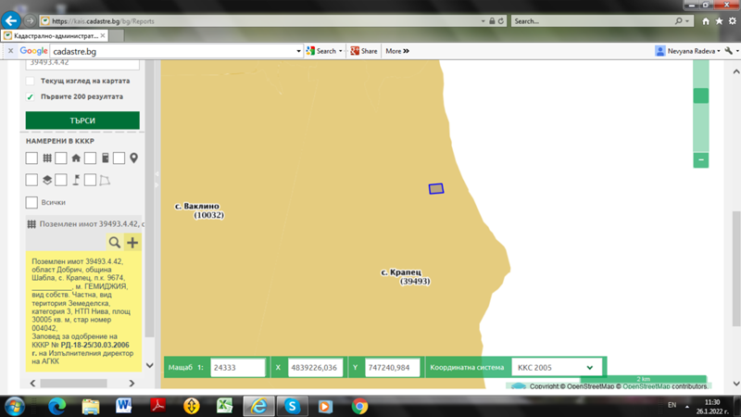Image resolution: width=741 pixels, height=417 pixels.
Task: Open the 'More' Google toolbar menu
Action: click(396, 51)
